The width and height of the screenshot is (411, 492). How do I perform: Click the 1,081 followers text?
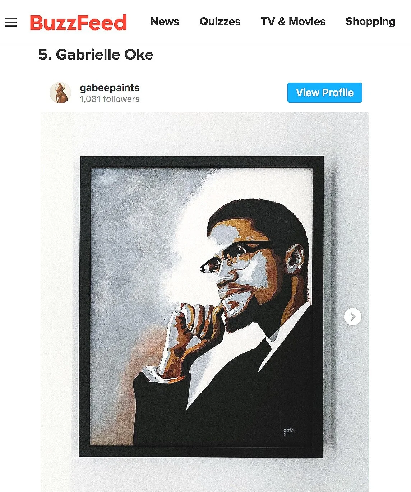click(110, 99)
